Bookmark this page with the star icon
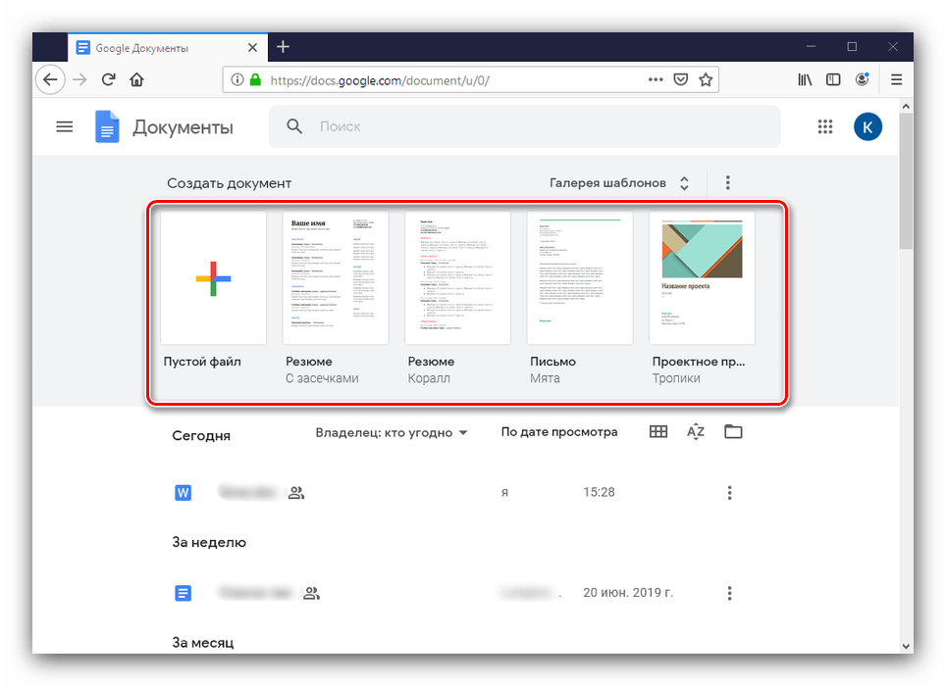Image resolution: width=946 pixels, height=686 pixels. click(x=706, y=79)
